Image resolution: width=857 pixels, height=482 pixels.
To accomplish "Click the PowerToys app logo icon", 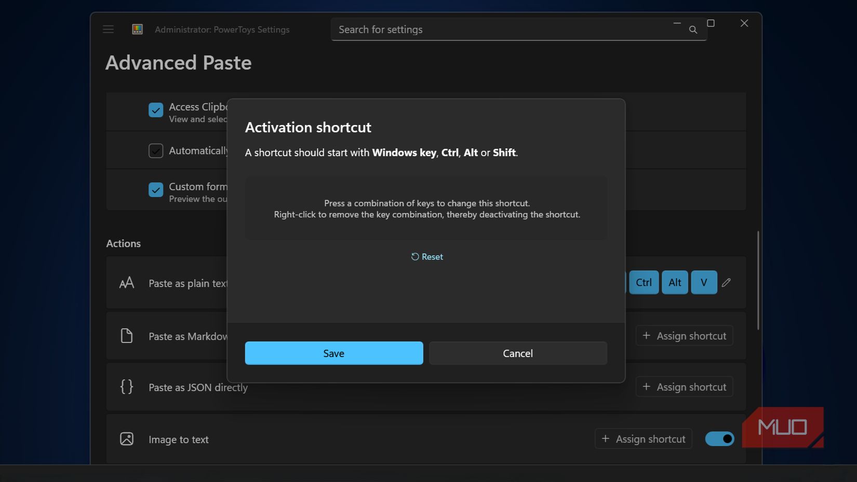I will pos(137,29).
